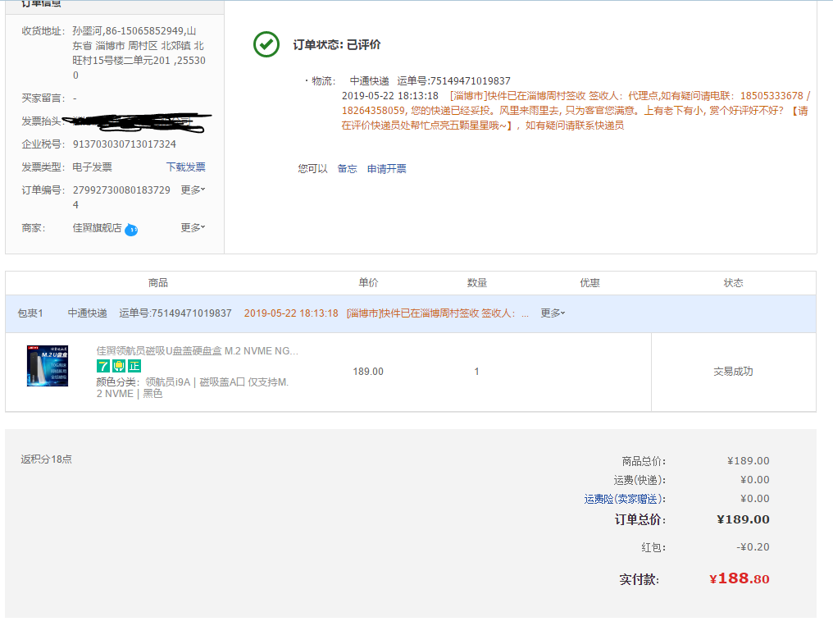The height and width of the screenshot is (626, 833).
Task: Click the shield guarantee badge under product title
Action: tap(118, 366)
